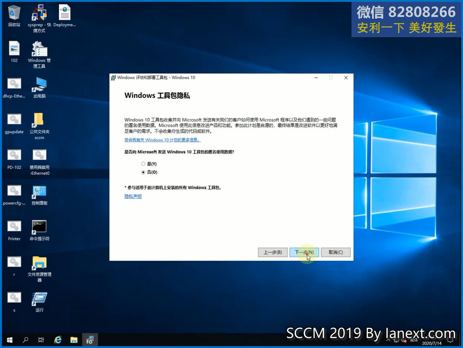Close the Windows 评估和部署工具包 dialog
463x348 pixels.
pos(346,78)
